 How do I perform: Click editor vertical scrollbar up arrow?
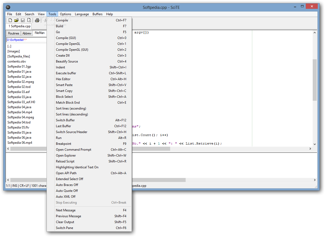click(315, 33)
